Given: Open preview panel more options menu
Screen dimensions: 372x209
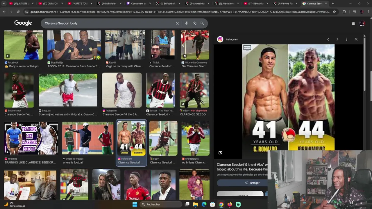Looking at the screenshot, I should tap(347, 39).
